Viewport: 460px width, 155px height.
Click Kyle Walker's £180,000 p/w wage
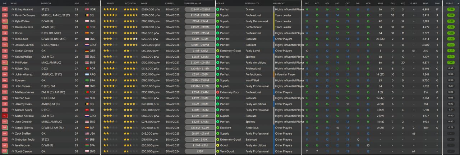coord(151,21)
